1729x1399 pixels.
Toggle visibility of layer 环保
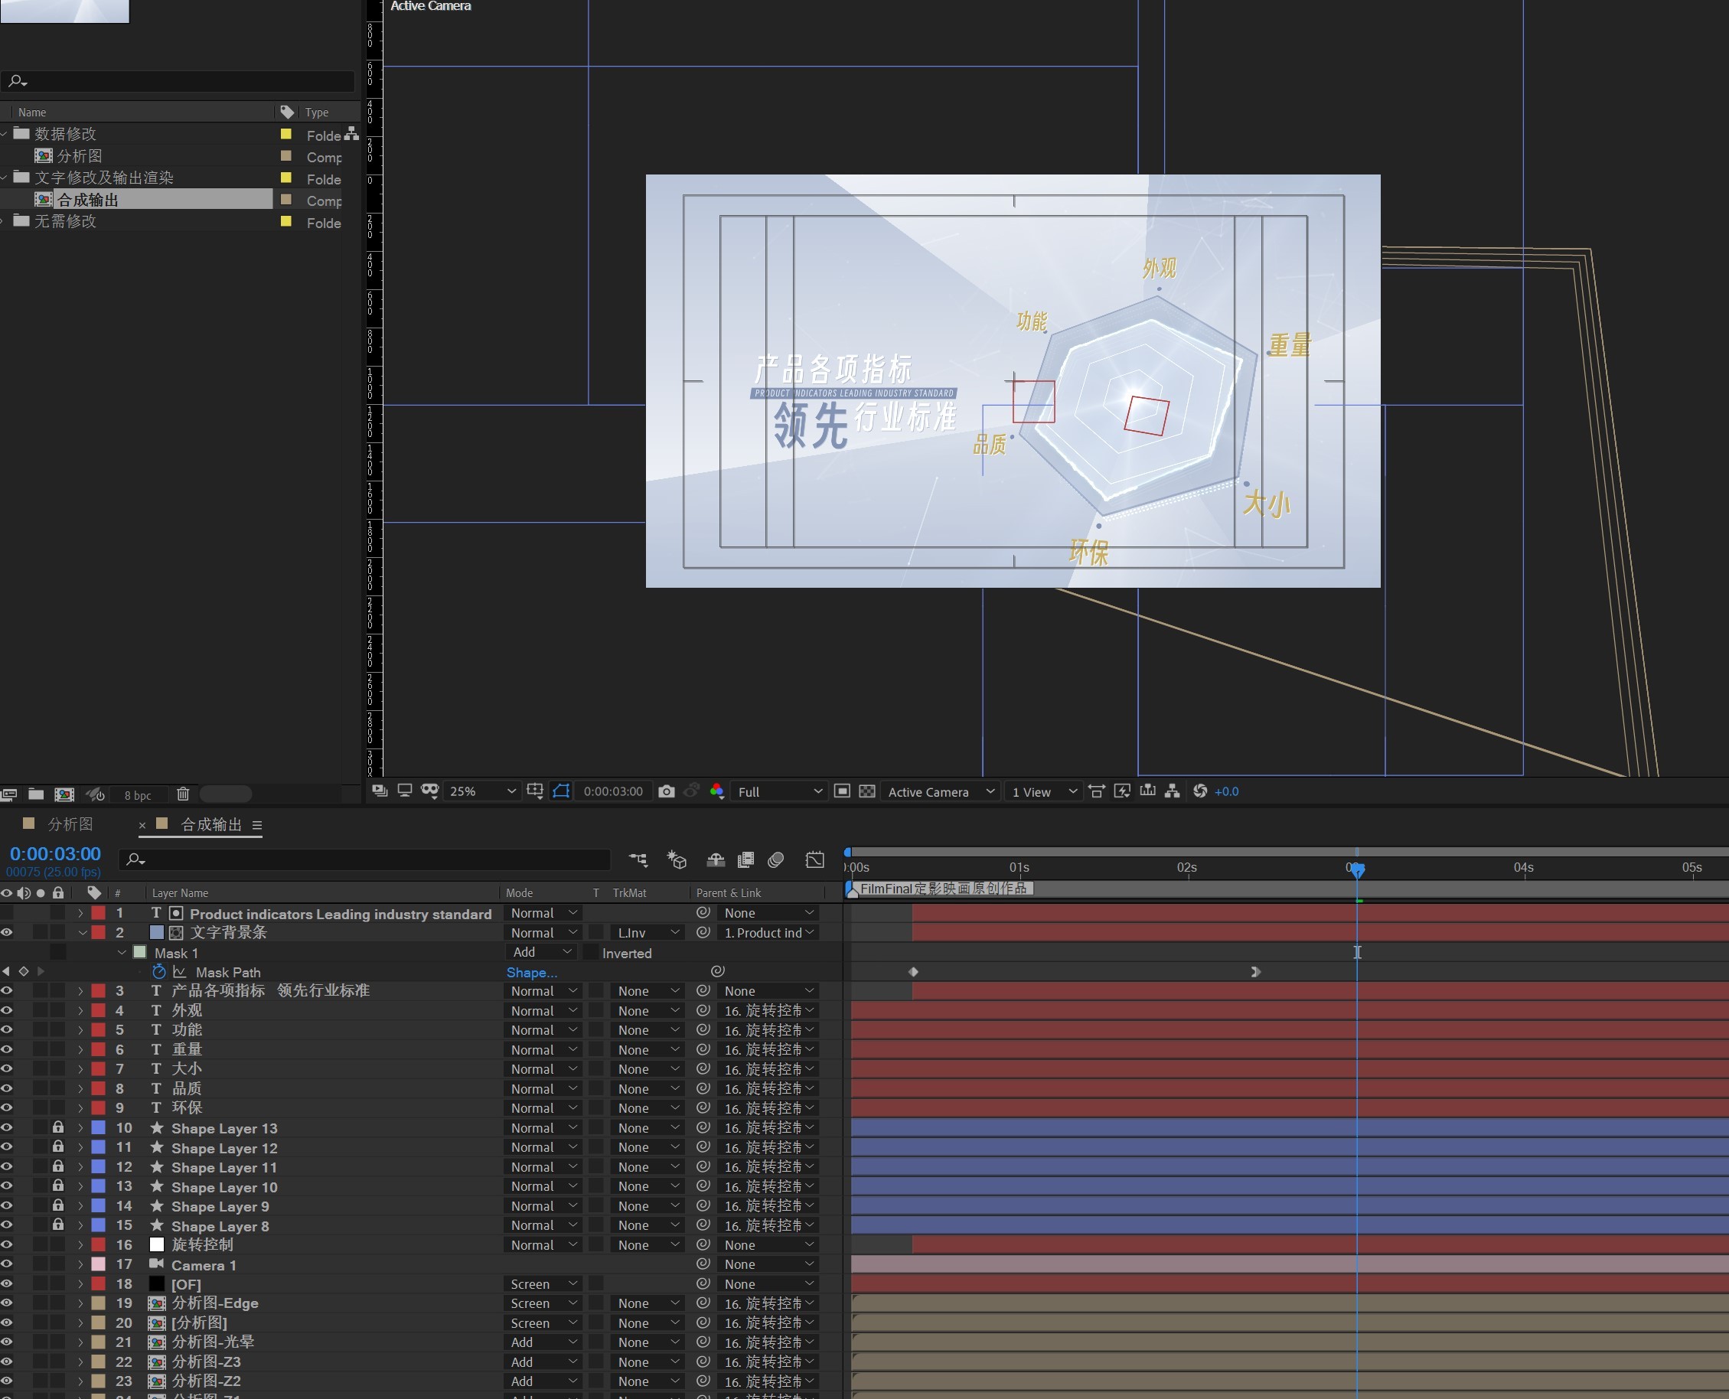6,1108
